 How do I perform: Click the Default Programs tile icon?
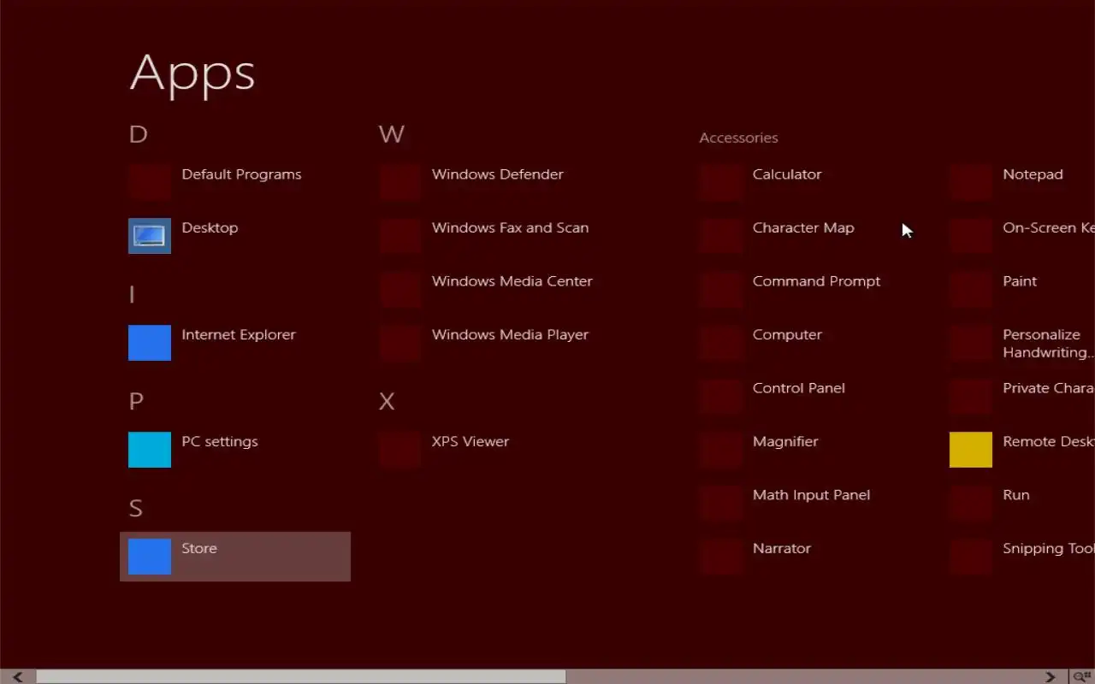coord(150,182)
